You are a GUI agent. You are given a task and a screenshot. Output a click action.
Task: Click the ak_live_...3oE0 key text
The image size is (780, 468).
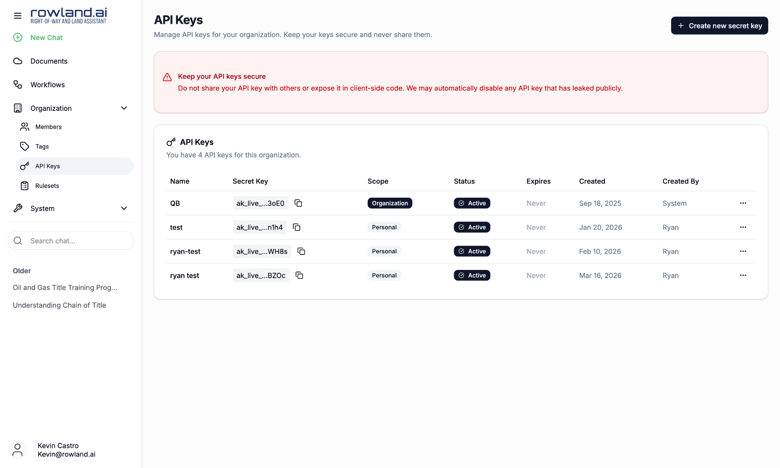pos(260,203)
